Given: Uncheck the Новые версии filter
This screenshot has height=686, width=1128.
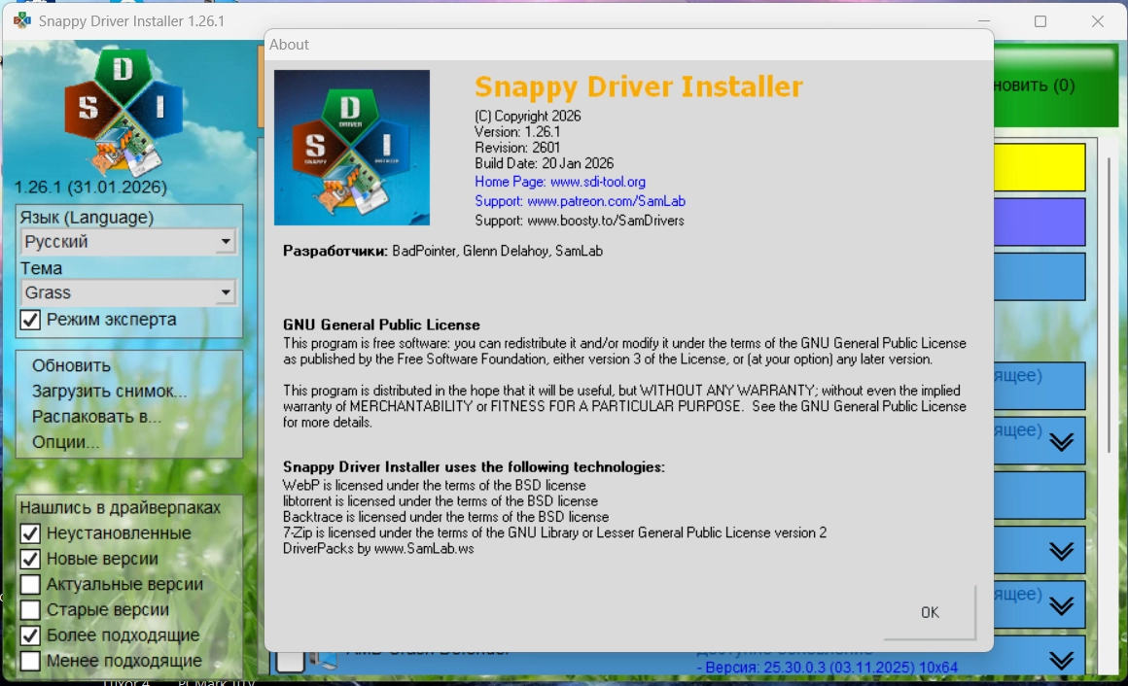Looking at the screenshot, I should pyautogui.click(x=30, y=559).
